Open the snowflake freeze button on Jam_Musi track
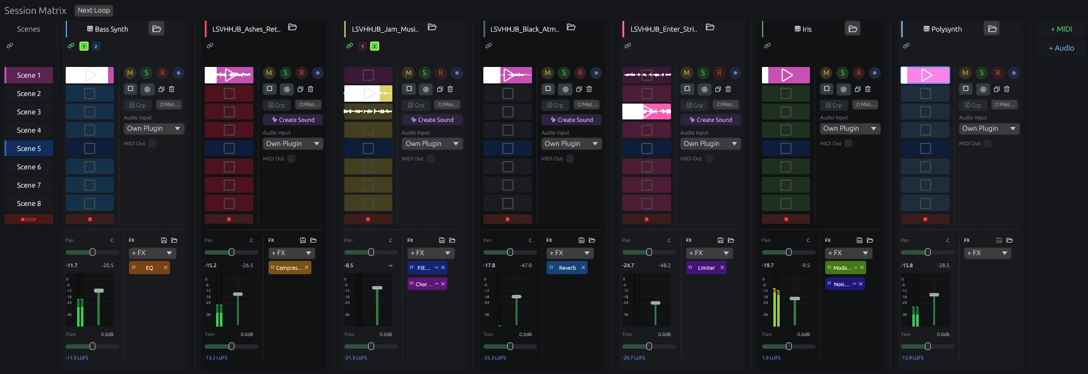1088x374 pixels. coord(426,89)
